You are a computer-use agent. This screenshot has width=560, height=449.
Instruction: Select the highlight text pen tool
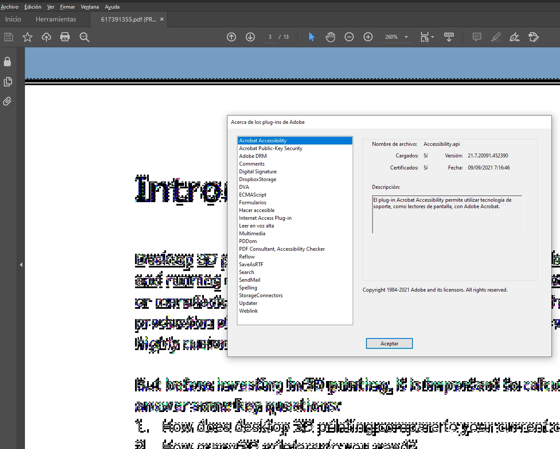496,37
